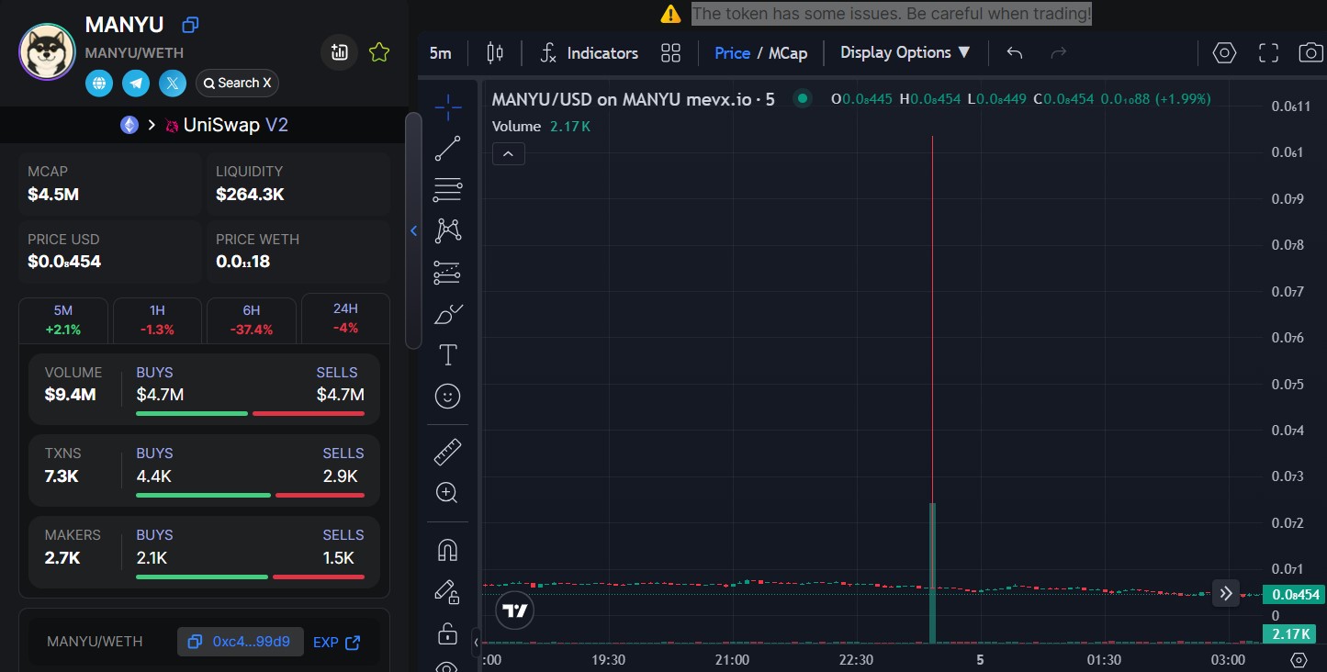Open the EXP explorer link
Image resolution: width=1327 pixels, height=672 pixels.
pyautogui.click(x=336, y=643)
